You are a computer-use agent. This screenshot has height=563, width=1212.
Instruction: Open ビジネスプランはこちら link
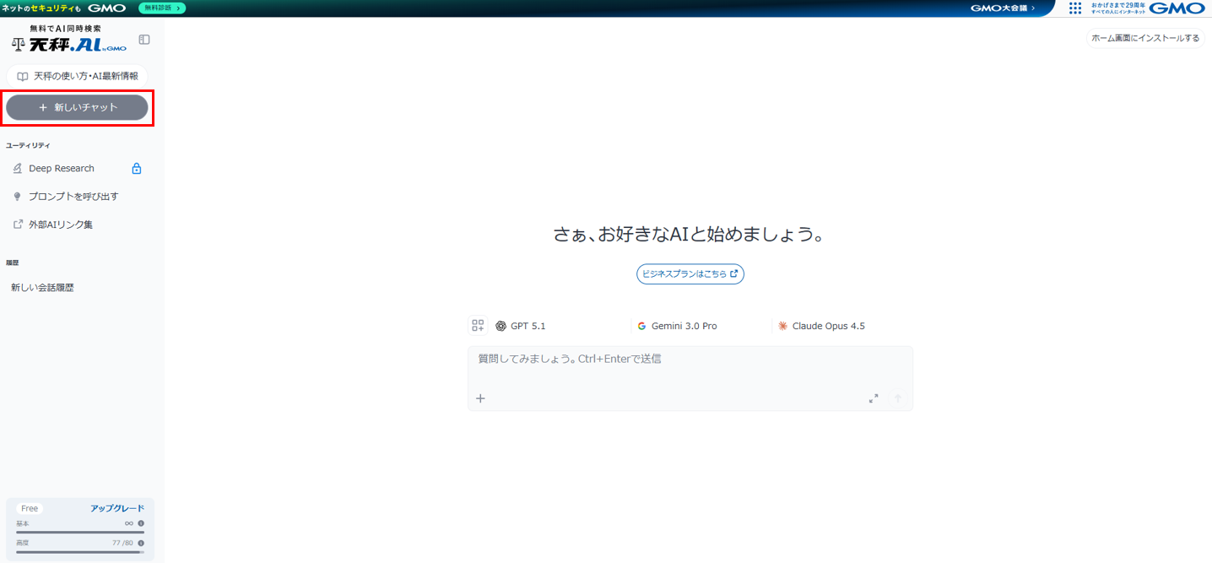click(690, 273)
